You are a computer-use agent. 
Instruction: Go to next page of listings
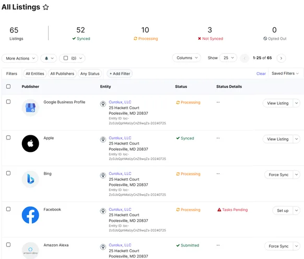click(x=281, y=58)
